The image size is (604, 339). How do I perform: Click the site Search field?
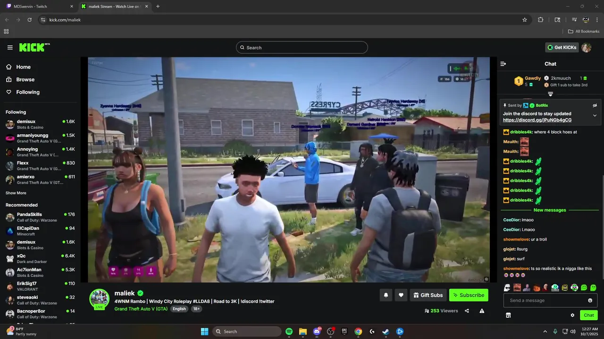302,48
